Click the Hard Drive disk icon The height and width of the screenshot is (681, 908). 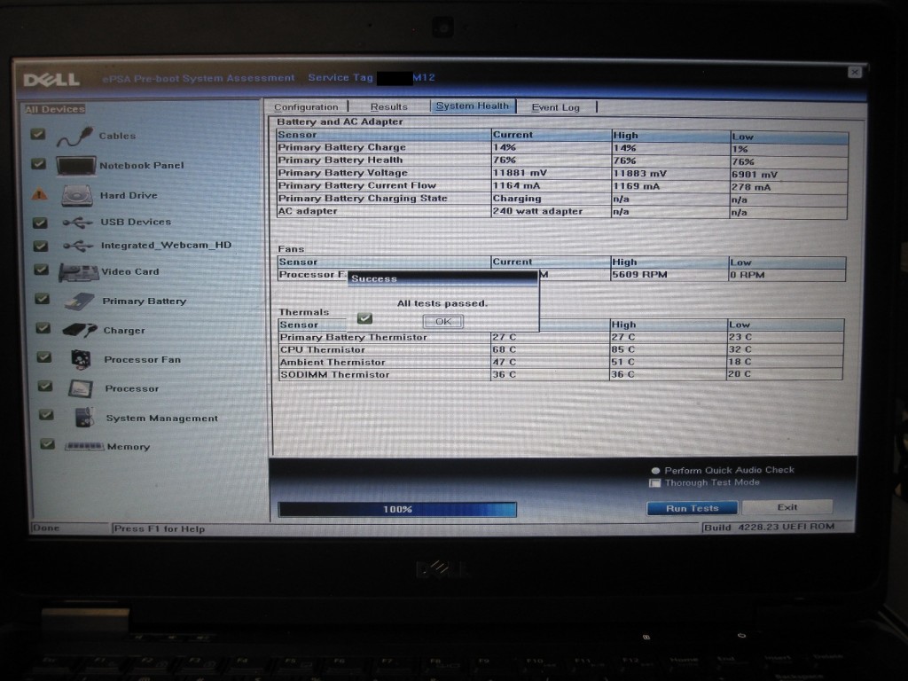click(77, 196)
